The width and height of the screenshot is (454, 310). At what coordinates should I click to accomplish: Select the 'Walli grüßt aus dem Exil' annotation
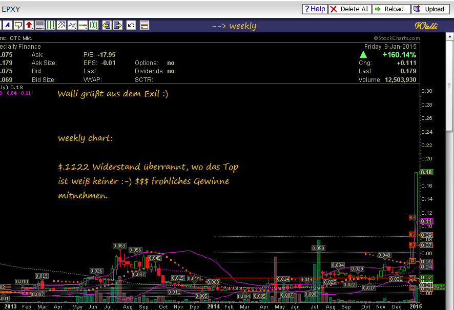click(113, 93)
